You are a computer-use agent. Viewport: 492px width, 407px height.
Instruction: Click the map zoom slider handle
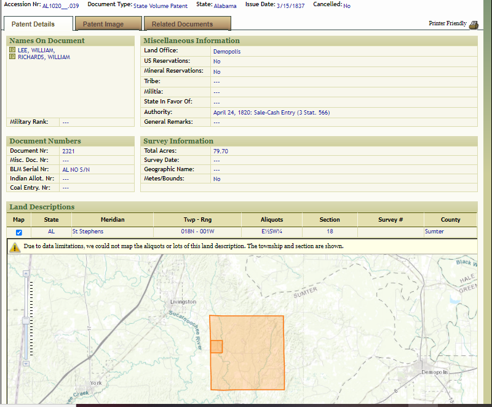[25, 320]
